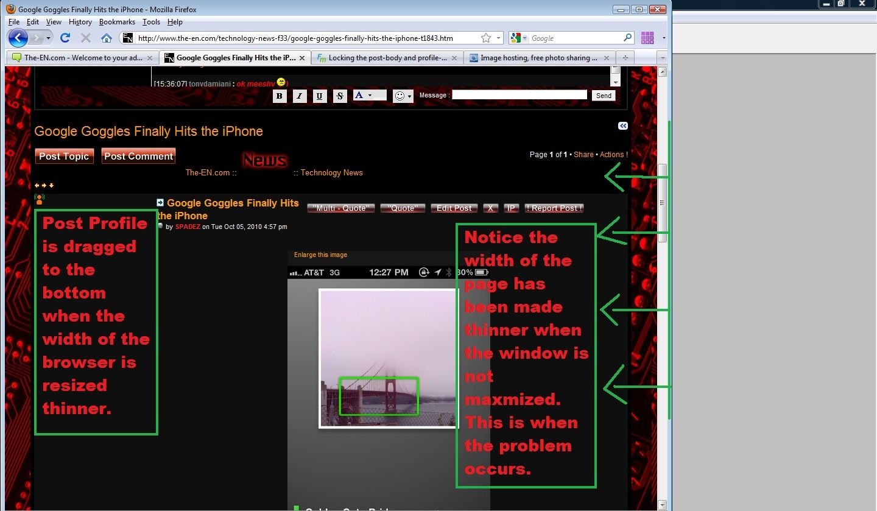
Task: Click the chat box scroll down arrow
Action: tap(616, 82)
